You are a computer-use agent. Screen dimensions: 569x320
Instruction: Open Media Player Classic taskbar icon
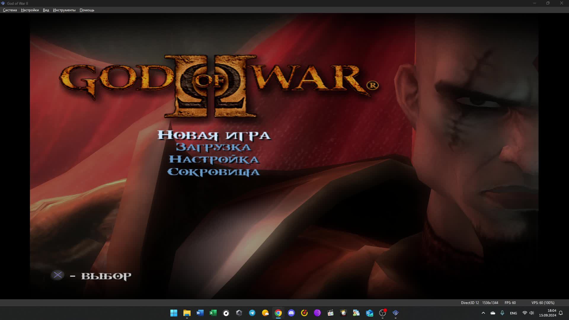click(330, 313)
